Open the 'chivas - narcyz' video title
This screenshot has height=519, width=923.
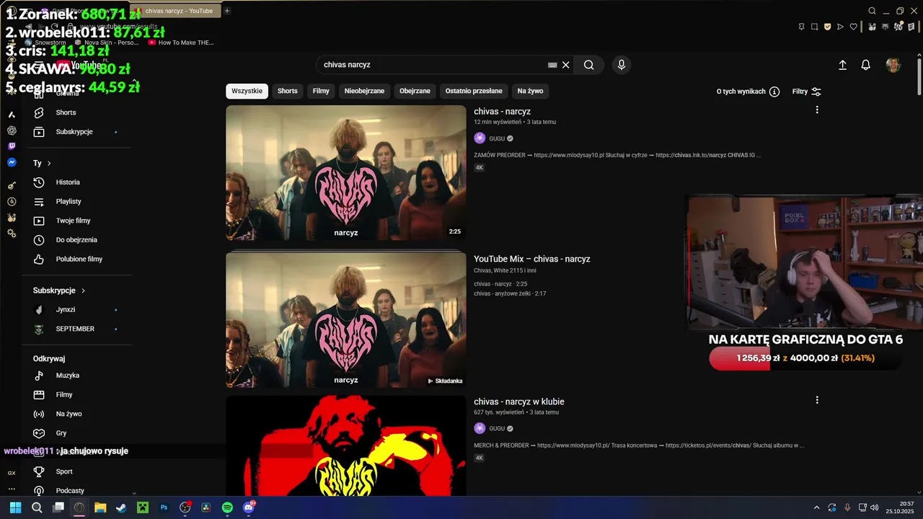pos(502,112)
